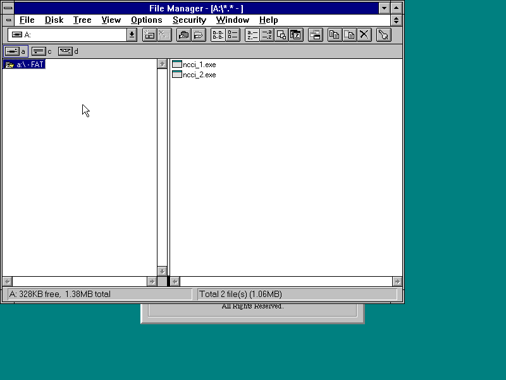The image size is (506, 380).
Task: Open the Window menu
Action: (232, 20)
